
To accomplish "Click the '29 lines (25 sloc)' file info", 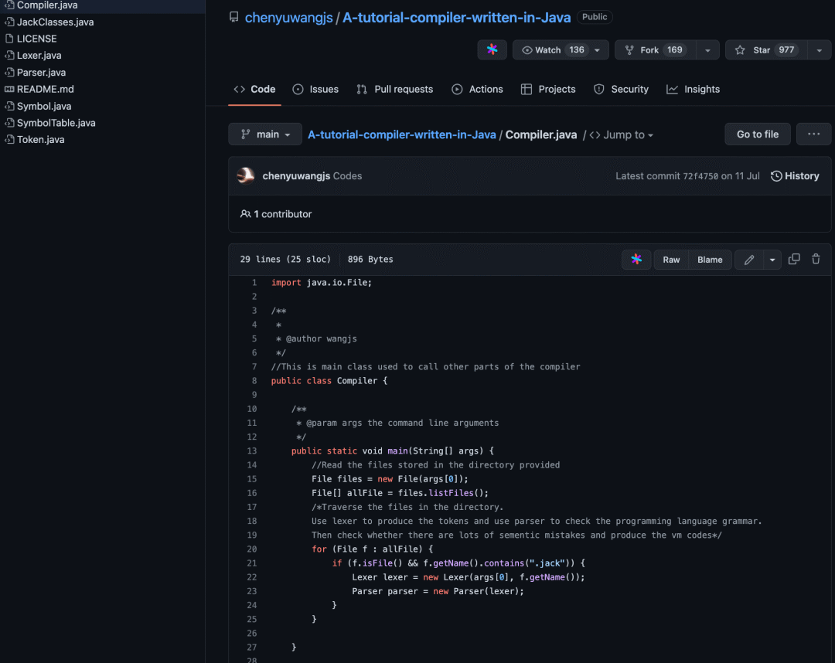I will 285,260.
